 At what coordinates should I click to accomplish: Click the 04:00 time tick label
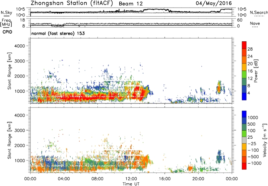click(x=64, y=179)
